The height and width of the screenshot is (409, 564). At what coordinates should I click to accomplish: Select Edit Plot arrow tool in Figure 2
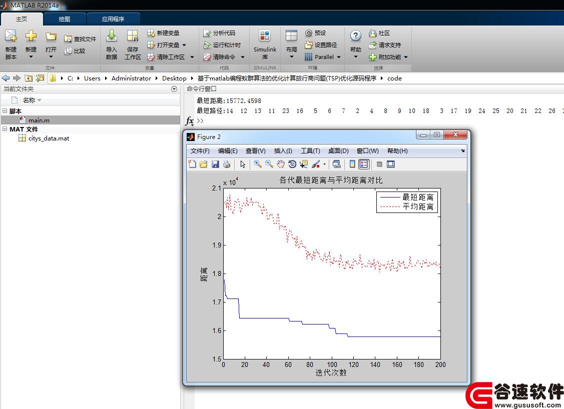pyautogui.click(x=243, y=164)
